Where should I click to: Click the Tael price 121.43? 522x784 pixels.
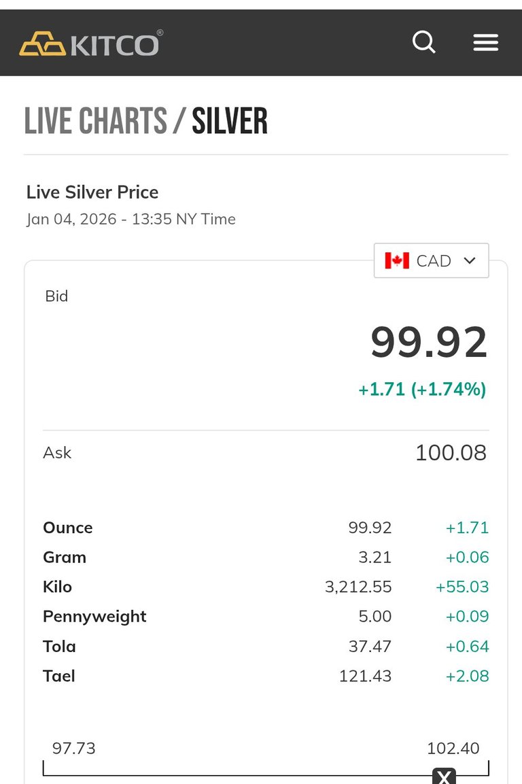(x=365, y=676)
